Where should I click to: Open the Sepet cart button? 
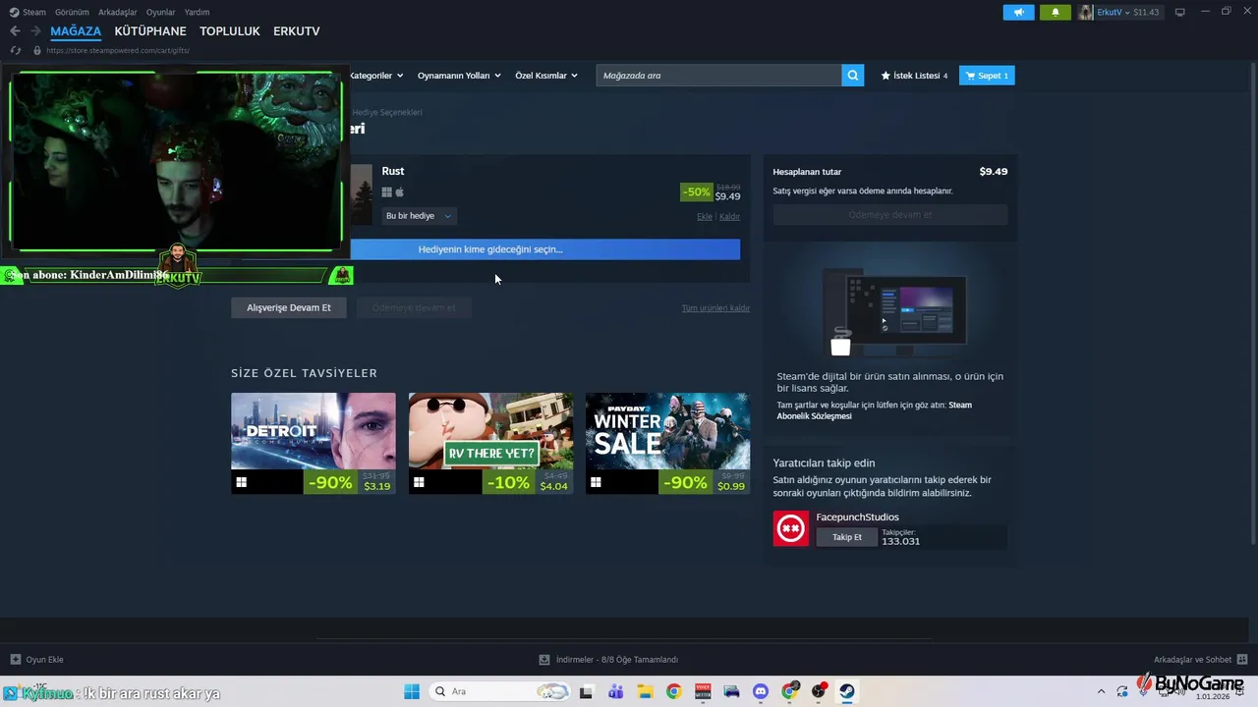coord(987,76)
